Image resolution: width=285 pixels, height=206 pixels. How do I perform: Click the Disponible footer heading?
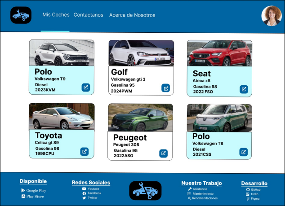(x=33, y=181)
